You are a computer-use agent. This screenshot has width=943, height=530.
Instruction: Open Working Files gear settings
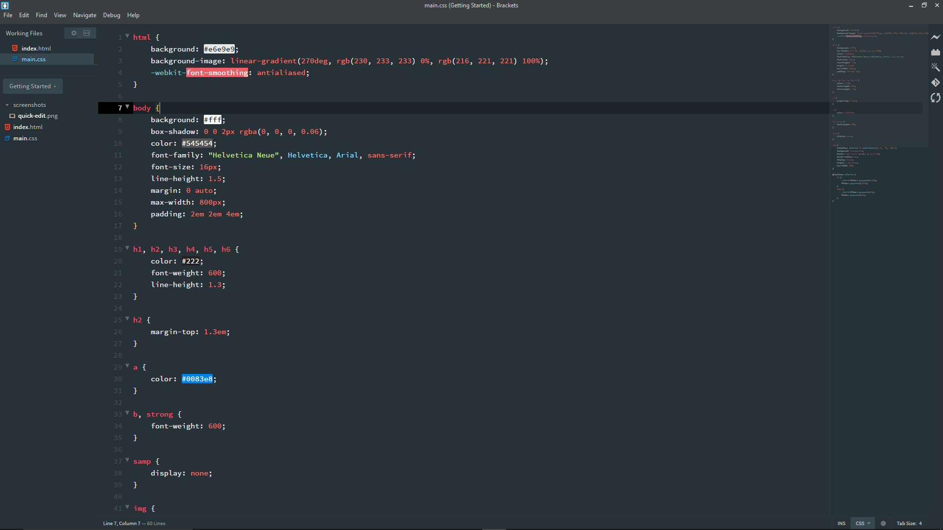click(74, 33)
